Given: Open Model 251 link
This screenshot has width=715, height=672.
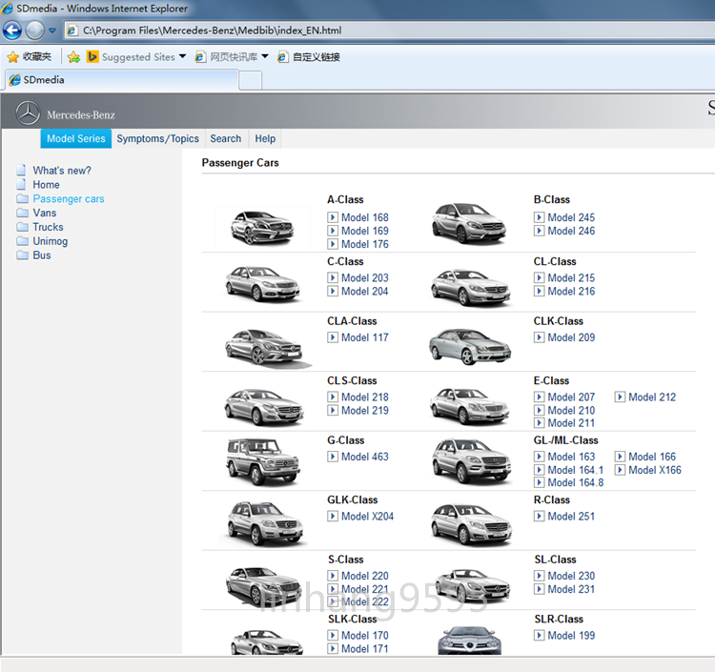Looking at the screenshot, I should 571,517.
